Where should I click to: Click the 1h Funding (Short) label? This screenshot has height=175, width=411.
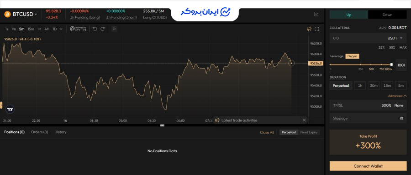[121, 17]
